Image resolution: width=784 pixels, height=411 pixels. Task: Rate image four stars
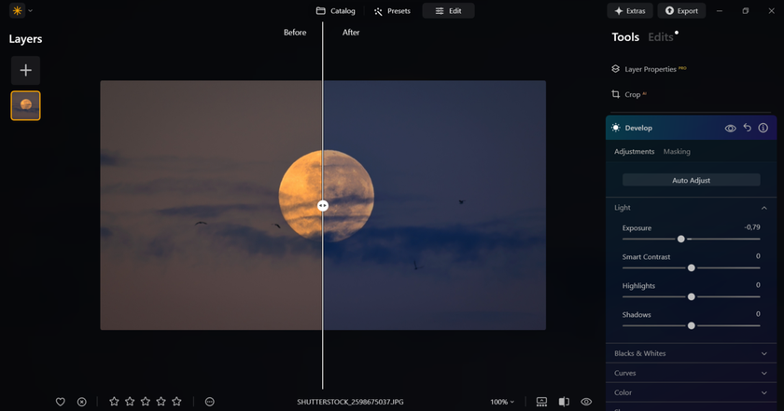tap(161, 402)
